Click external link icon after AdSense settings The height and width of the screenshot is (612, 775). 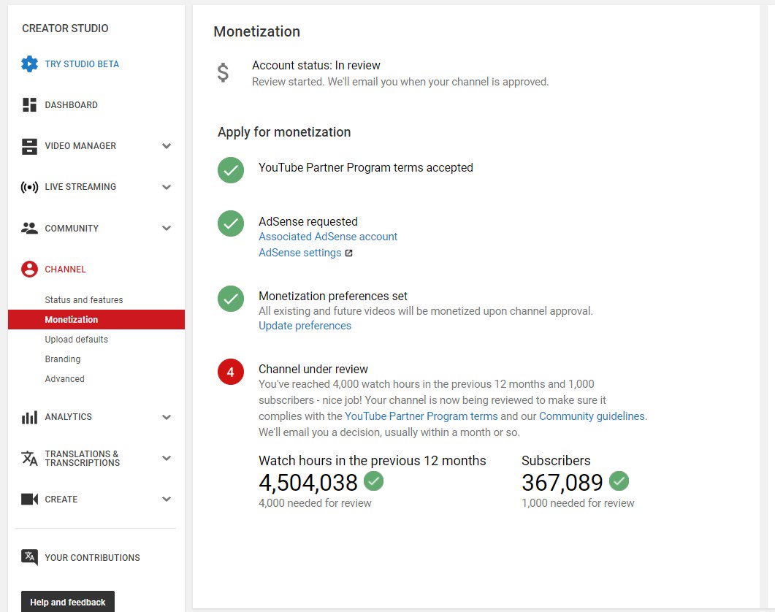click(x=349, y=253)
